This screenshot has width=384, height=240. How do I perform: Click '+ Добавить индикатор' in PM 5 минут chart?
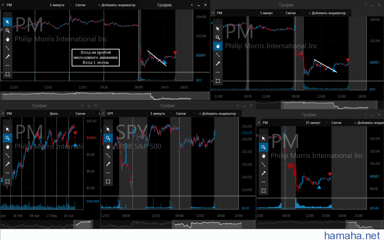[329, 13]
